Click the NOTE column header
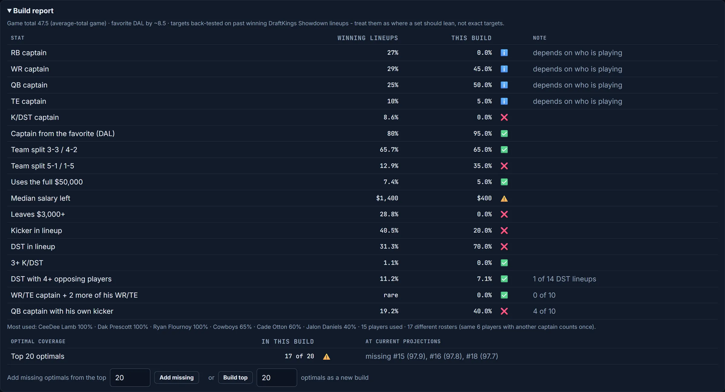The width and height of the screenshot is (725, 392). 540,38
